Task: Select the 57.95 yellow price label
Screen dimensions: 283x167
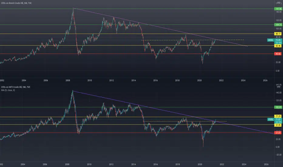Action: pos(278,125)
